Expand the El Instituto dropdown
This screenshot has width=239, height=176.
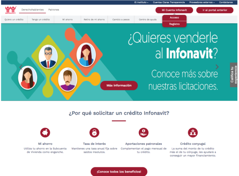pos(141,2)
